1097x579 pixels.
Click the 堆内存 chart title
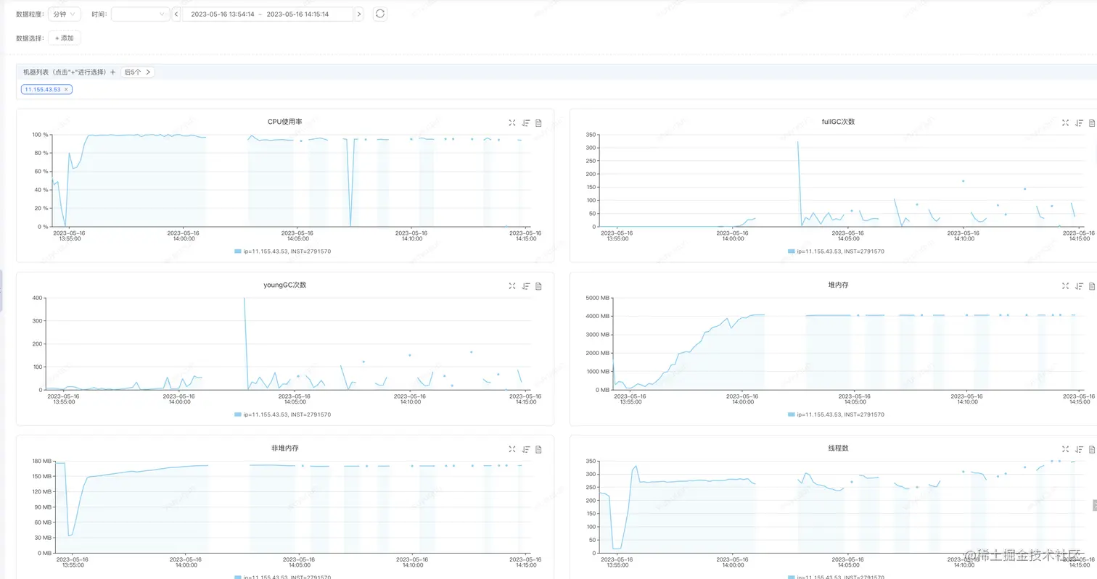click(838, 285)
